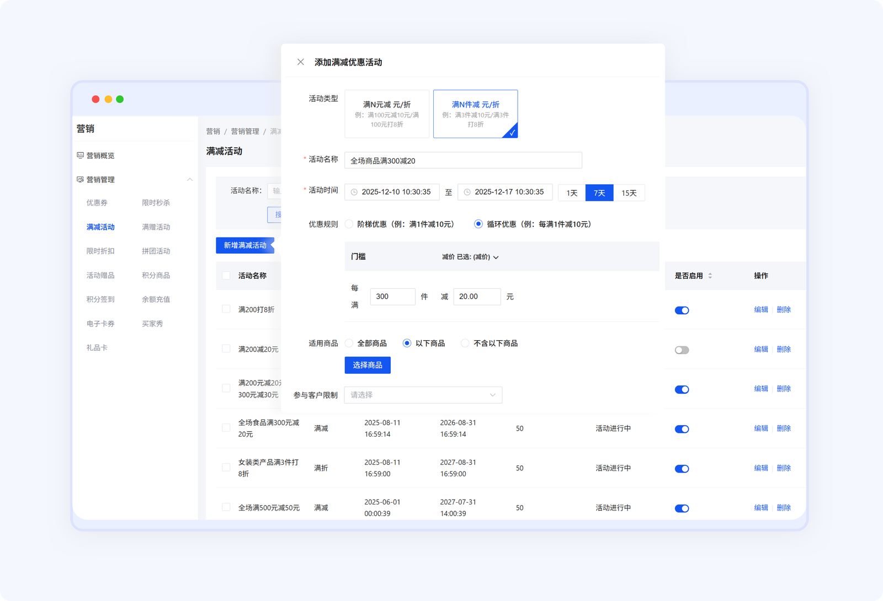Image resolution: width=883 pixels, height=601 pixels.
Task: Go to 限时秒杀 in the sidebar menu
Action: pyautogui.click(x=156, y=203)
